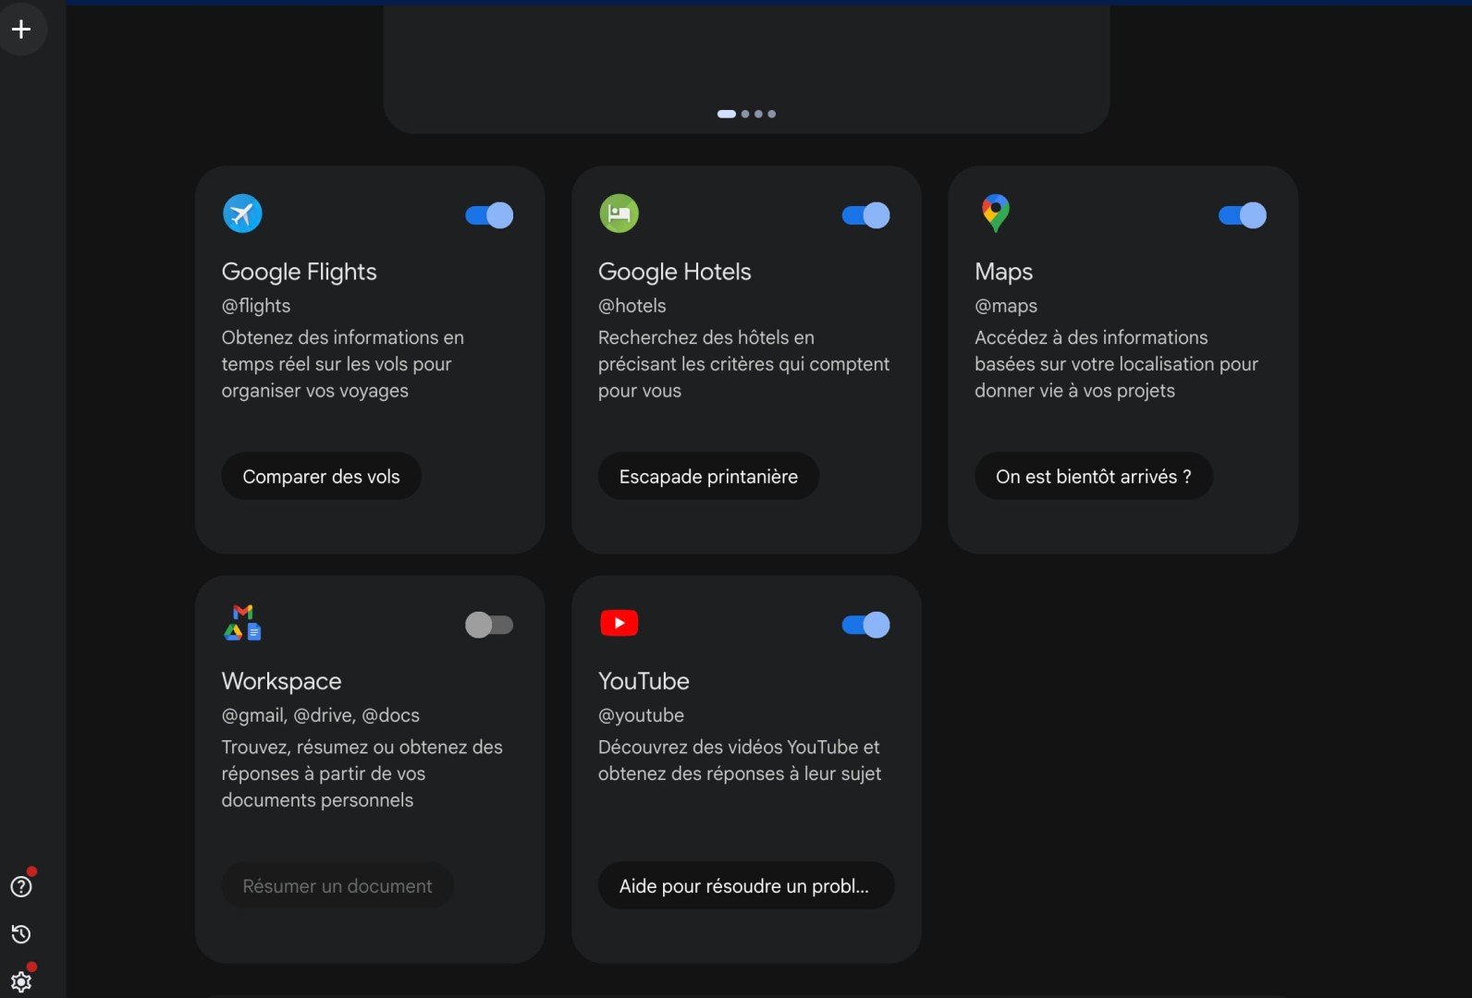
Task: Click the Google Flights description text
Action: 342,364
